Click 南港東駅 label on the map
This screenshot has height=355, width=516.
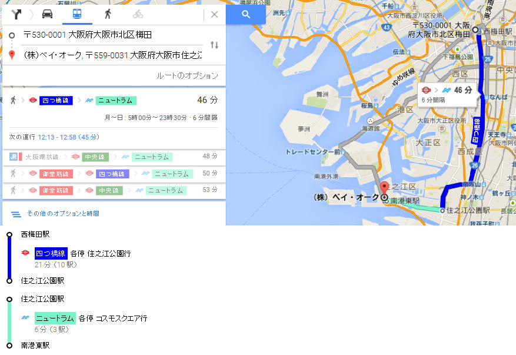point(405,201)
